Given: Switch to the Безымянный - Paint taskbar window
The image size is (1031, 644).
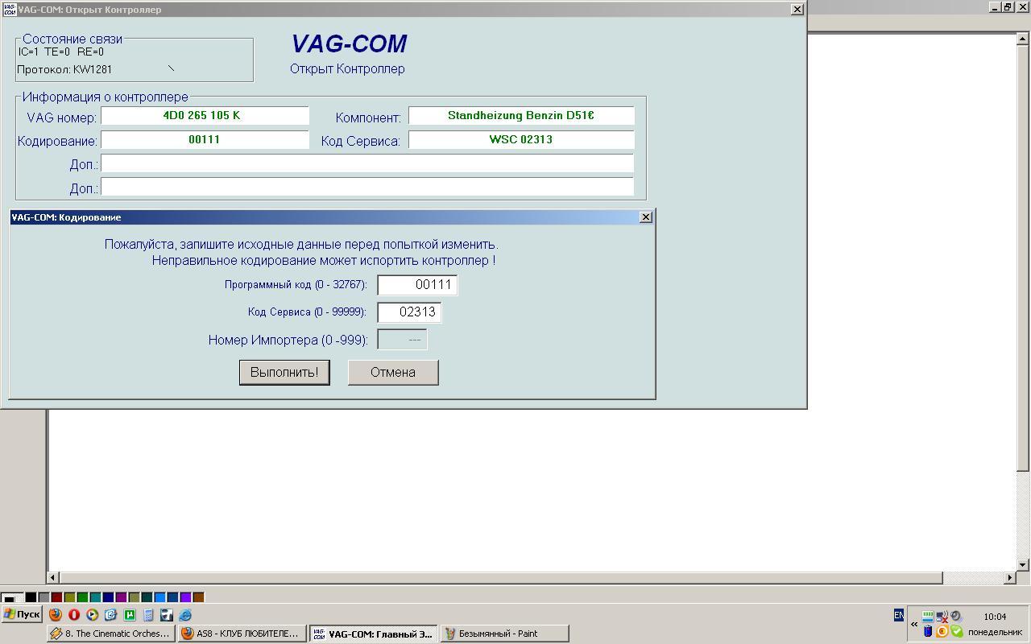Looking at the screenshot, I should (504, 634).
